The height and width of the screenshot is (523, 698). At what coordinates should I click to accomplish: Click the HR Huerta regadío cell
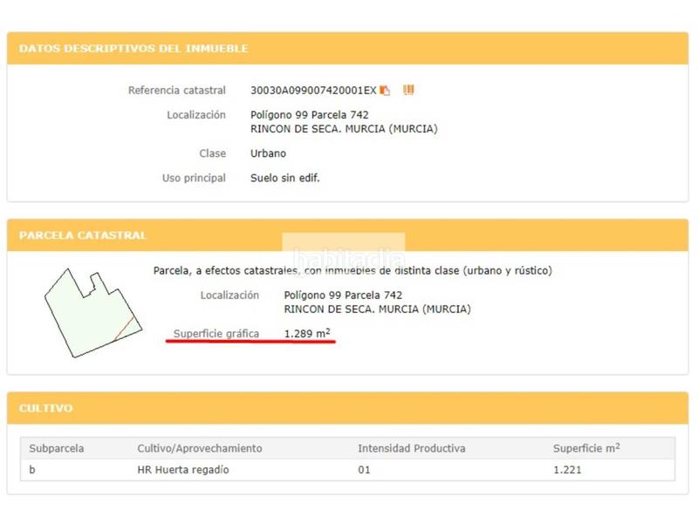(183, 470)
